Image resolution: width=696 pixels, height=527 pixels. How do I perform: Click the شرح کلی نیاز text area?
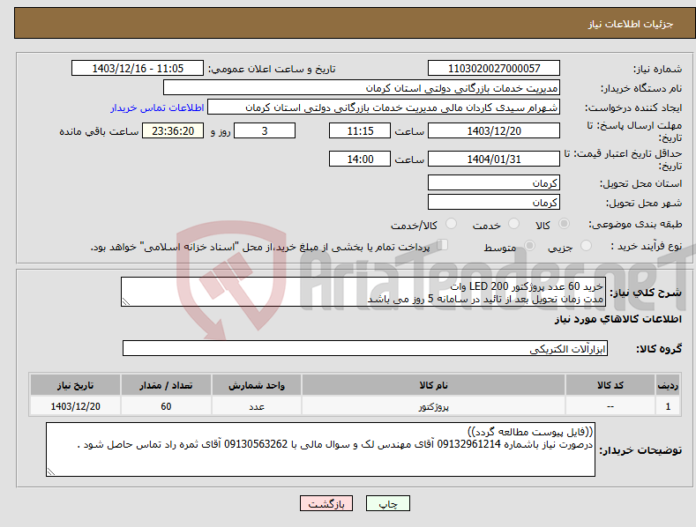363,292
